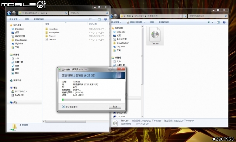Image resolution: width=236 pixels, height=142 pixels.
Task: Open the view options dropdown in the right window
Action: click(x=212, y=22)
